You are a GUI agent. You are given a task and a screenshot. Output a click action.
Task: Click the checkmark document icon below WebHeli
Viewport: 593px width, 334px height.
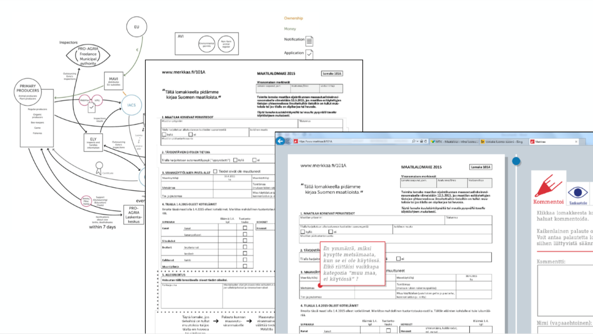pos(92,108)
